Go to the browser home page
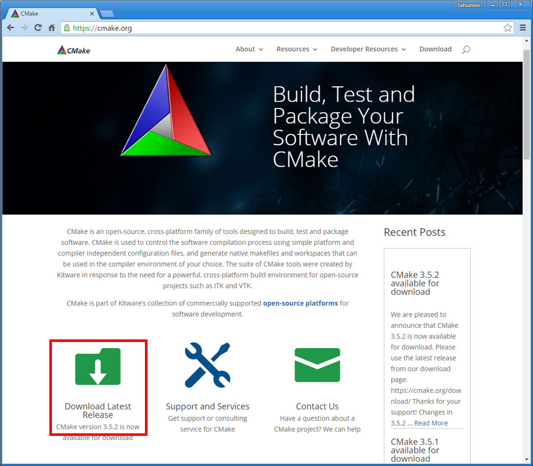Image resolution: width=533 pixels, height=466 pixels. coord(51,28)
